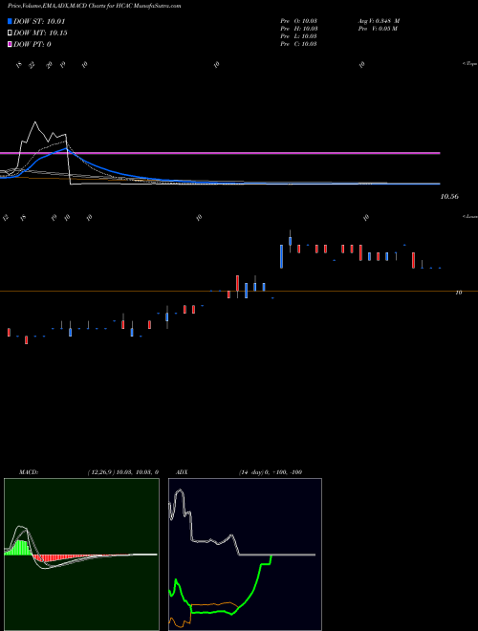The height and width of the screenshot is (631, 478).
Task: Click the 'Pre L: 10.03' value
Action: tap(298, 36)
